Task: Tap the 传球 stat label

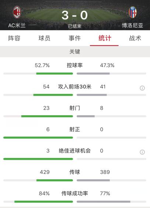Action: (75, 172)
